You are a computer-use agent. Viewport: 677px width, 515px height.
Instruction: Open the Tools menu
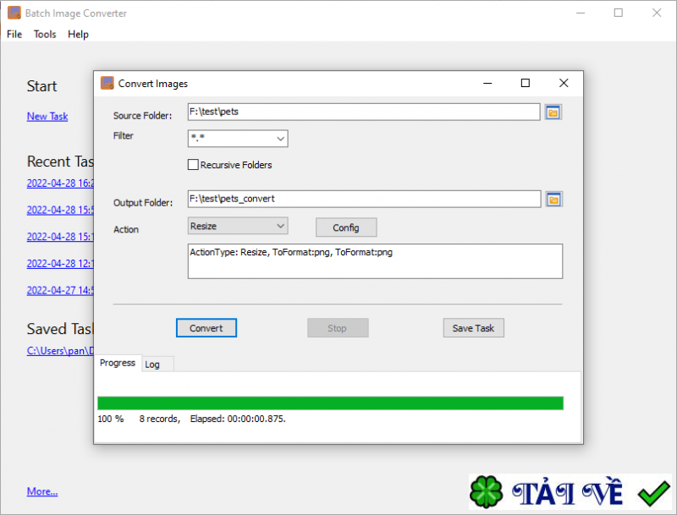pos(44,34)
